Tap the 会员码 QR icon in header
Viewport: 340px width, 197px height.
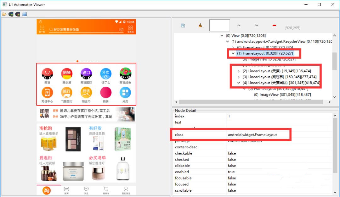131,29
